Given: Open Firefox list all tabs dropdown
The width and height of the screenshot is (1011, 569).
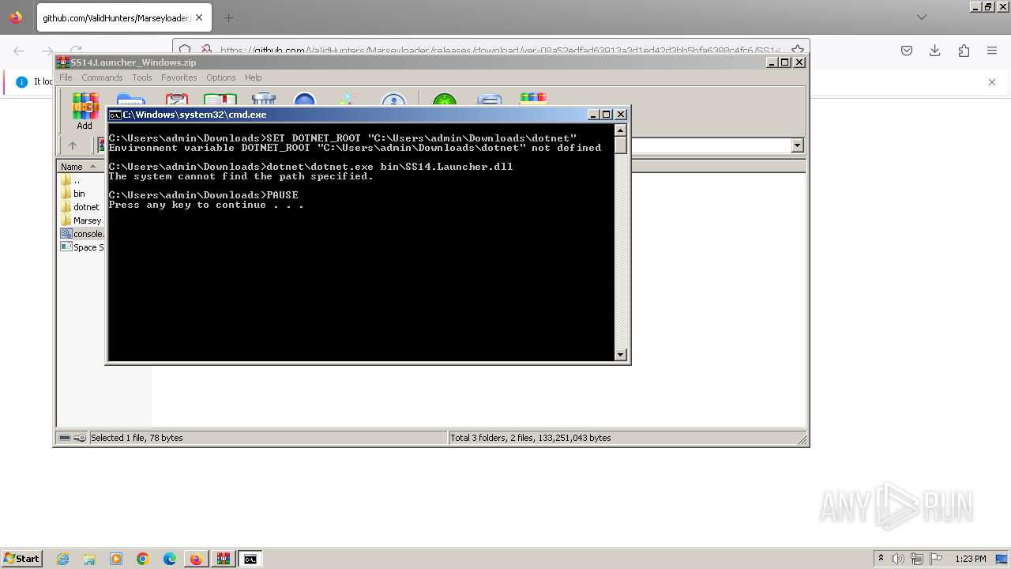Looking at the screenshot, I should [922, 17].
